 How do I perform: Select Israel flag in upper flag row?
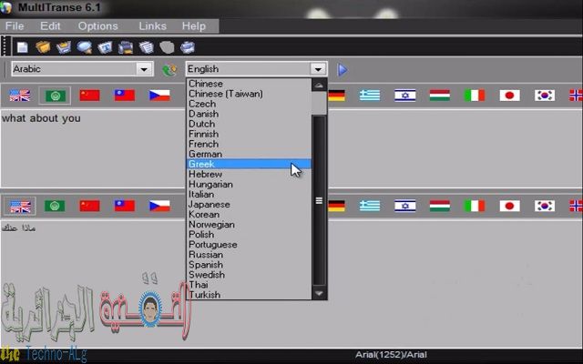(x=404, y=96)
